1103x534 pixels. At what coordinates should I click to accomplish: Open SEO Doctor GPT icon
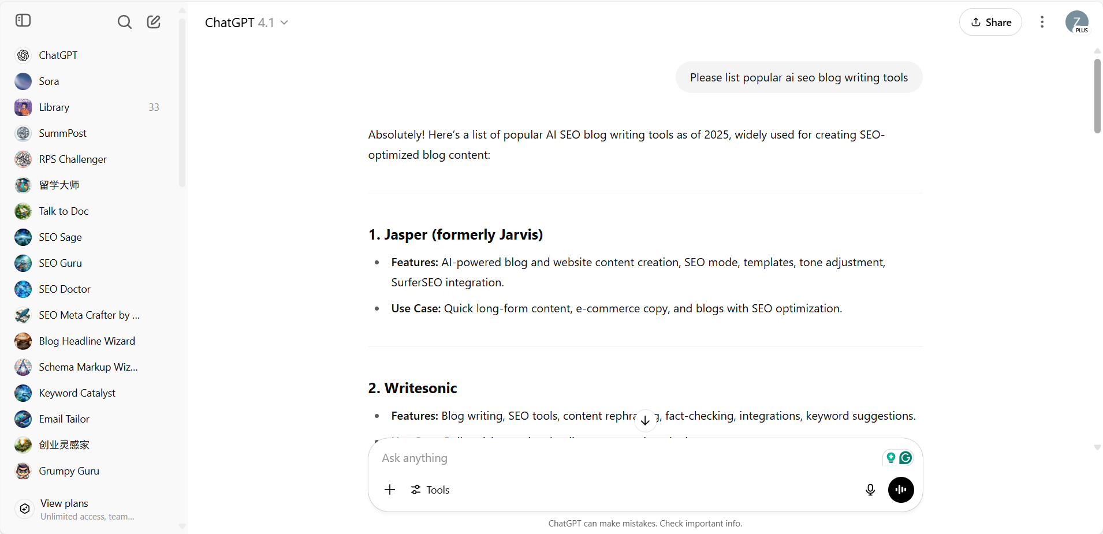click(x=23, y=289)
